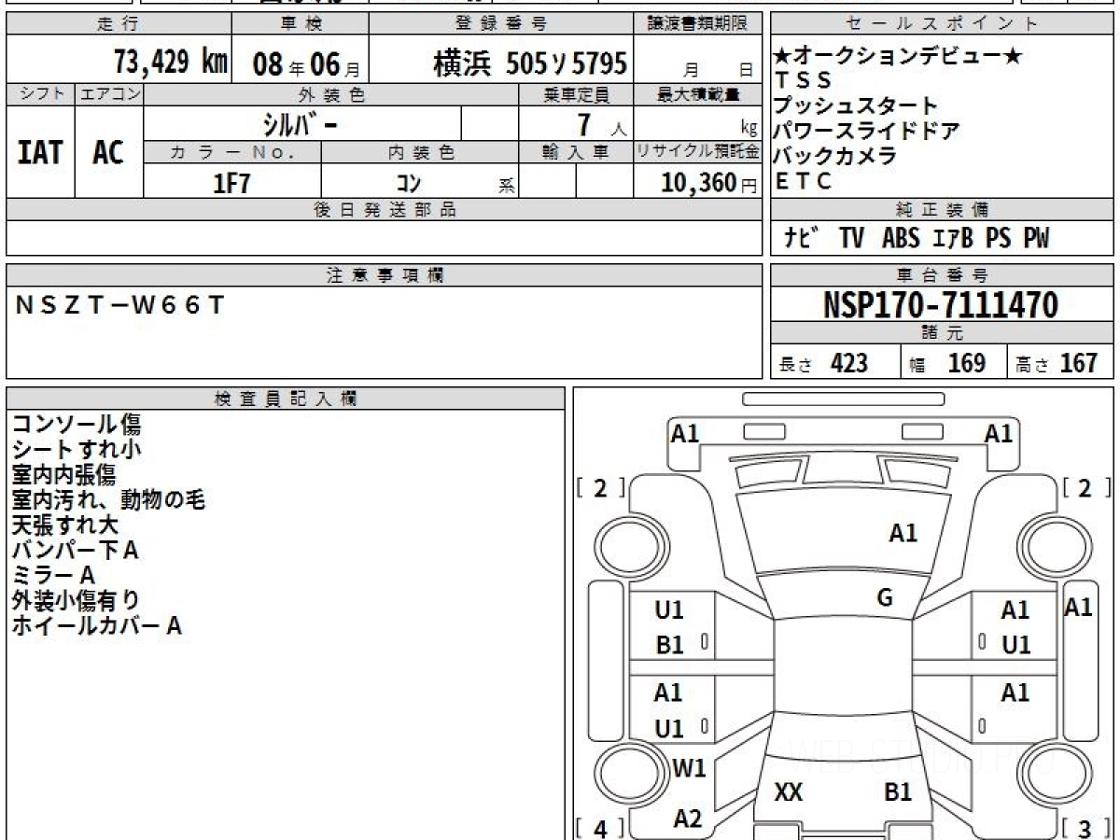This screenshot has width=1120, height=840.
Task: Select inspector note 天張すれ大
Action: pyautogui.click(x=64, y=525)
